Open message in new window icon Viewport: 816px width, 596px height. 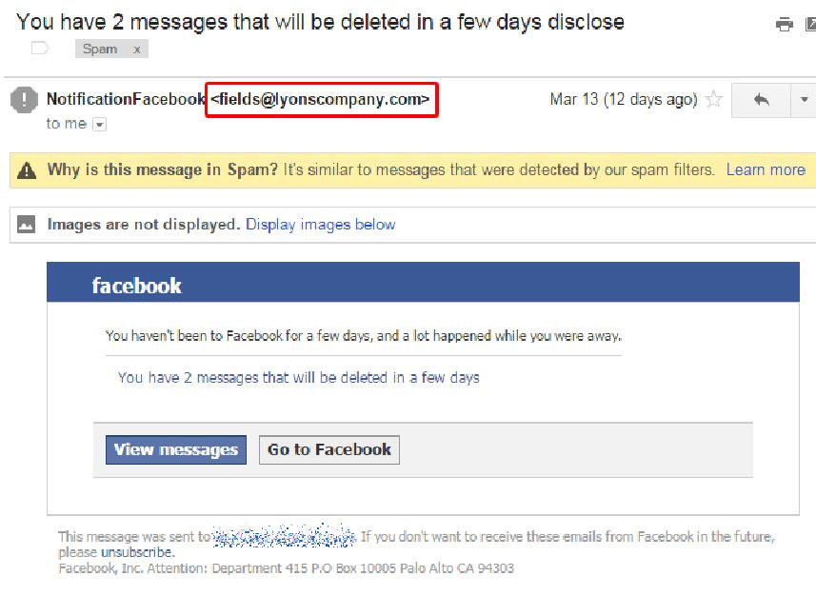click(x=810, y=24)
